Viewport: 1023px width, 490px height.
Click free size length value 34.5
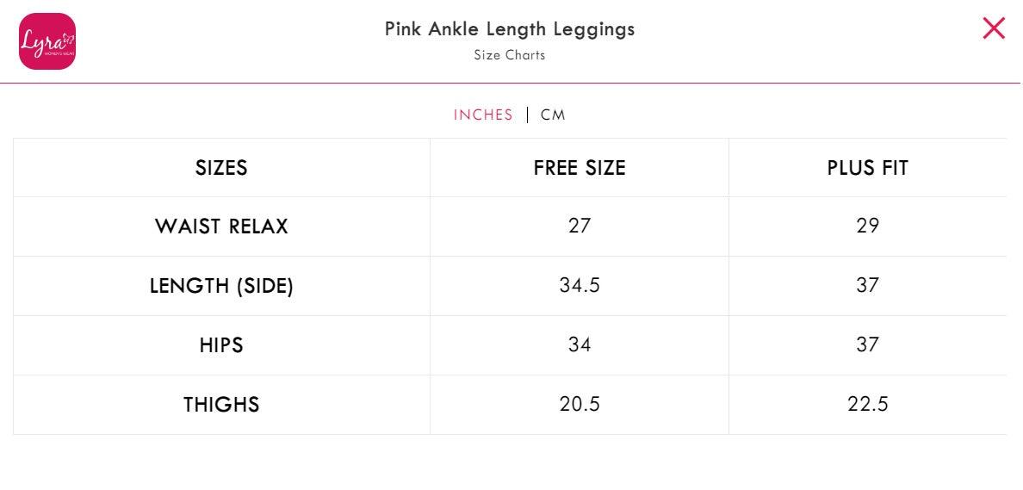click(580, 285)
